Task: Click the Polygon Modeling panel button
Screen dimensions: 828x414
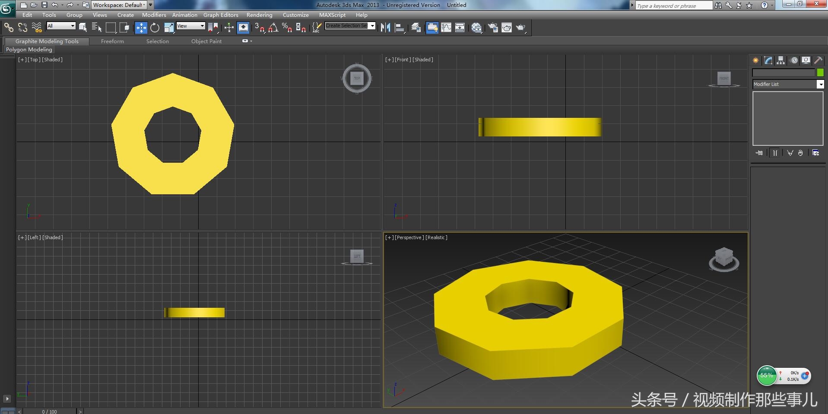Action: click(29, 50)
